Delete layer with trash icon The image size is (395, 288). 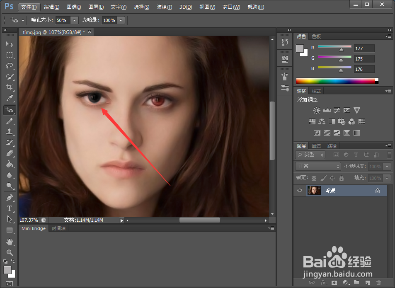click(x=378, y=283)
